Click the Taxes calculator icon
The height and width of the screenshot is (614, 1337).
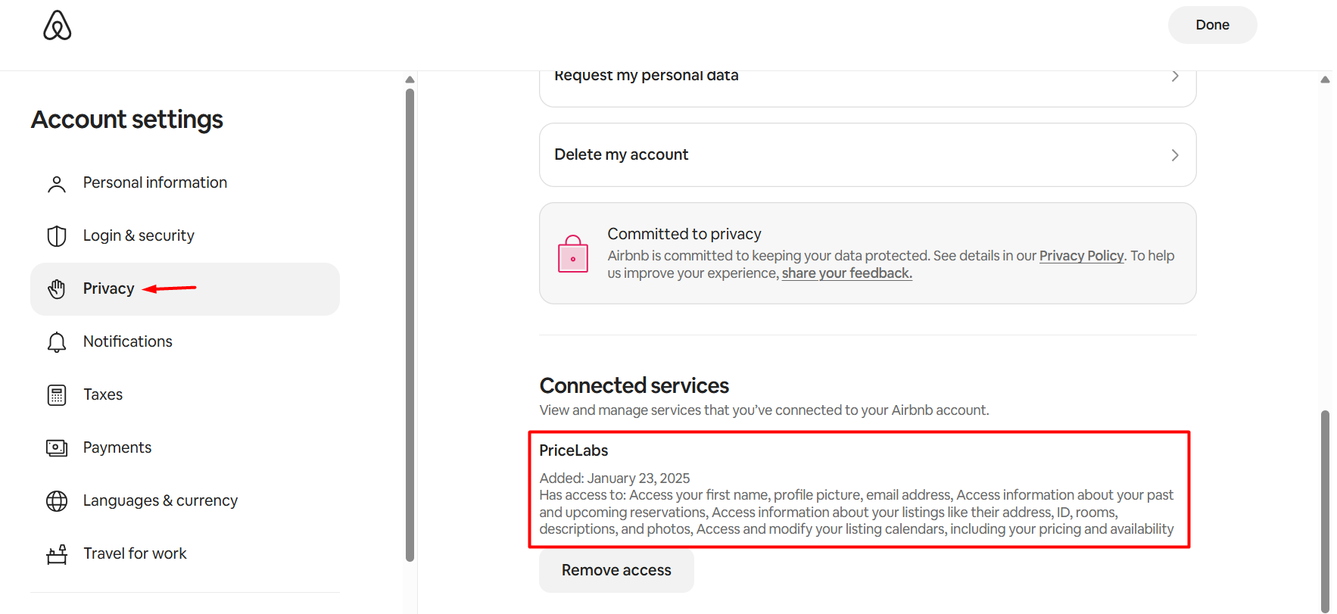coord(57,395)
